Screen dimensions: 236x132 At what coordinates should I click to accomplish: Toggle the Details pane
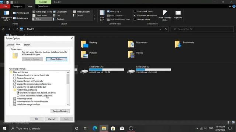click(21, 18)
